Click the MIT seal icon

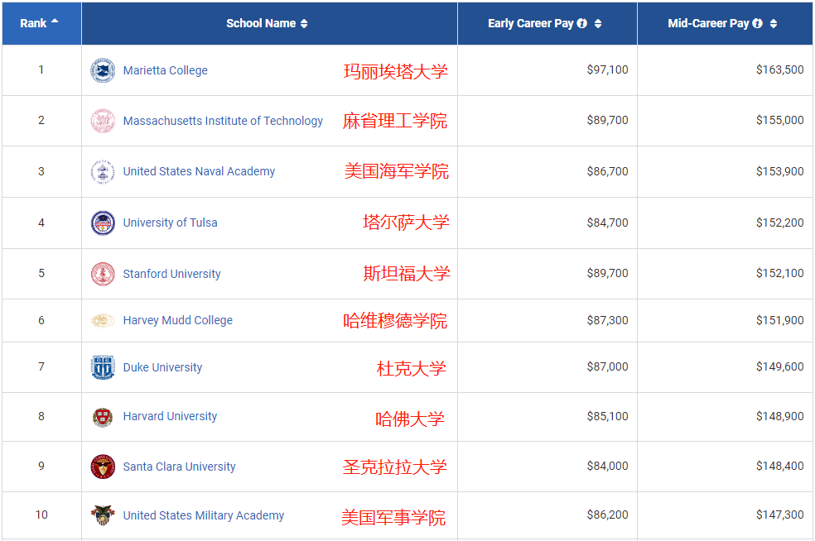(x=103, y=121)
